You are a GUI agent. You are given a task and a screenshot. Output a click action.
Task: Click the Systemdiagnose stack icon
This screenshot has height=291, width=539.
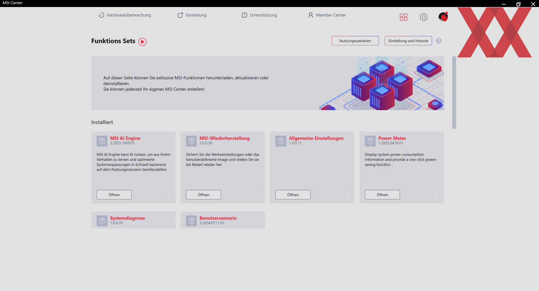[x=102, y=221]
